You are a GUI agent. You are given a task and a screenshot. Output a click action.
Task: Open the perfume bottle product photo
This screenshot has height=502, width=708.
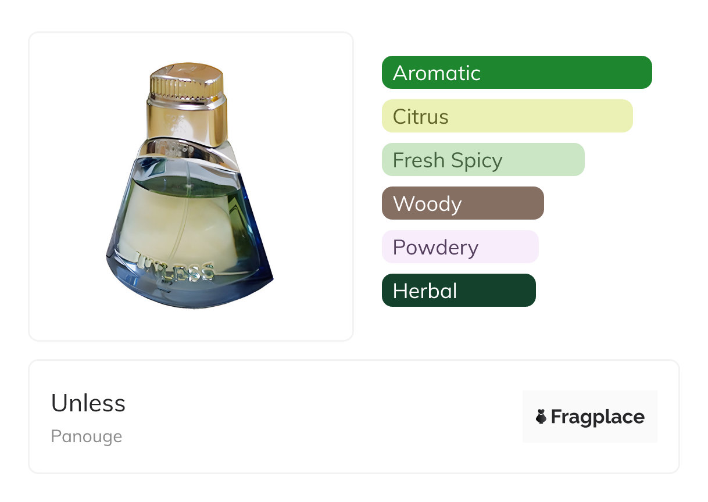point(191,186)
